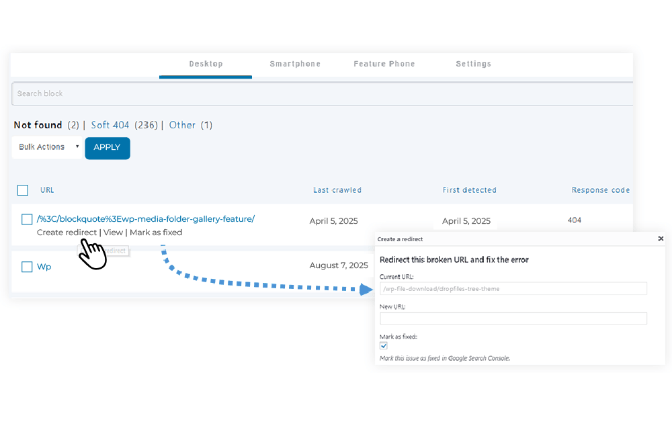The image size is (672, 424).
Task: Show the Other errors list
Action: tap(182, 125)
